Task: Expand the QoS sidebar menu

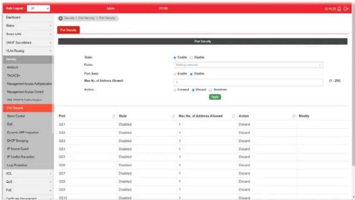Action: pyautogui.click(x=28, y=182)
